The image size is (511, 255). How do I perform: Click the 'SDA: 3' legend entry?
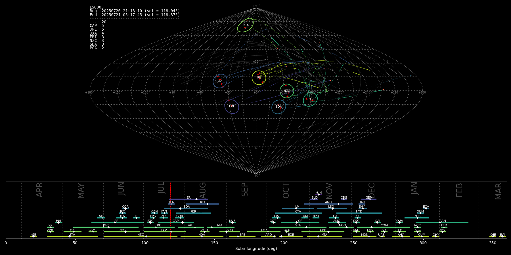(x=97, y=44)
